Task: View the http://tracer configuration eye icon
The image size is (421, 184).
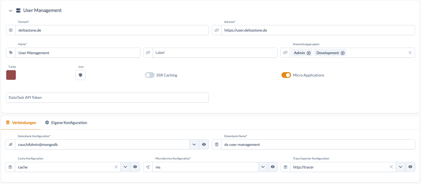Action: 410,167
